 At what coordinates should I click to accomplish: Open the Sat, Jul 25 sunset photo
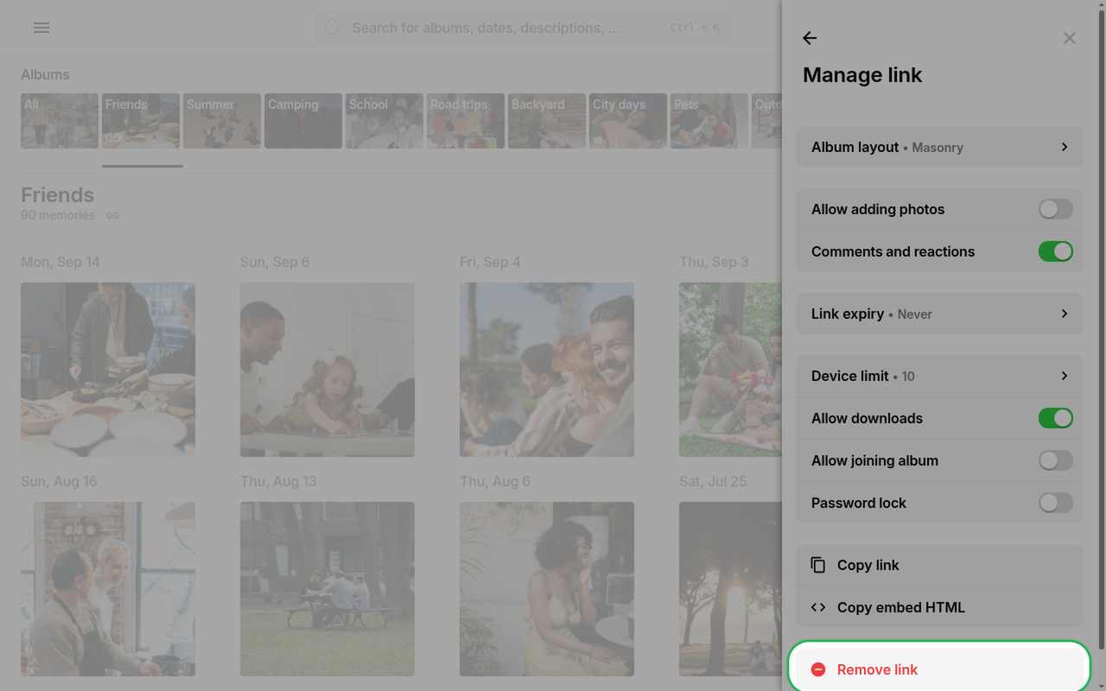(x=730, y=589)
